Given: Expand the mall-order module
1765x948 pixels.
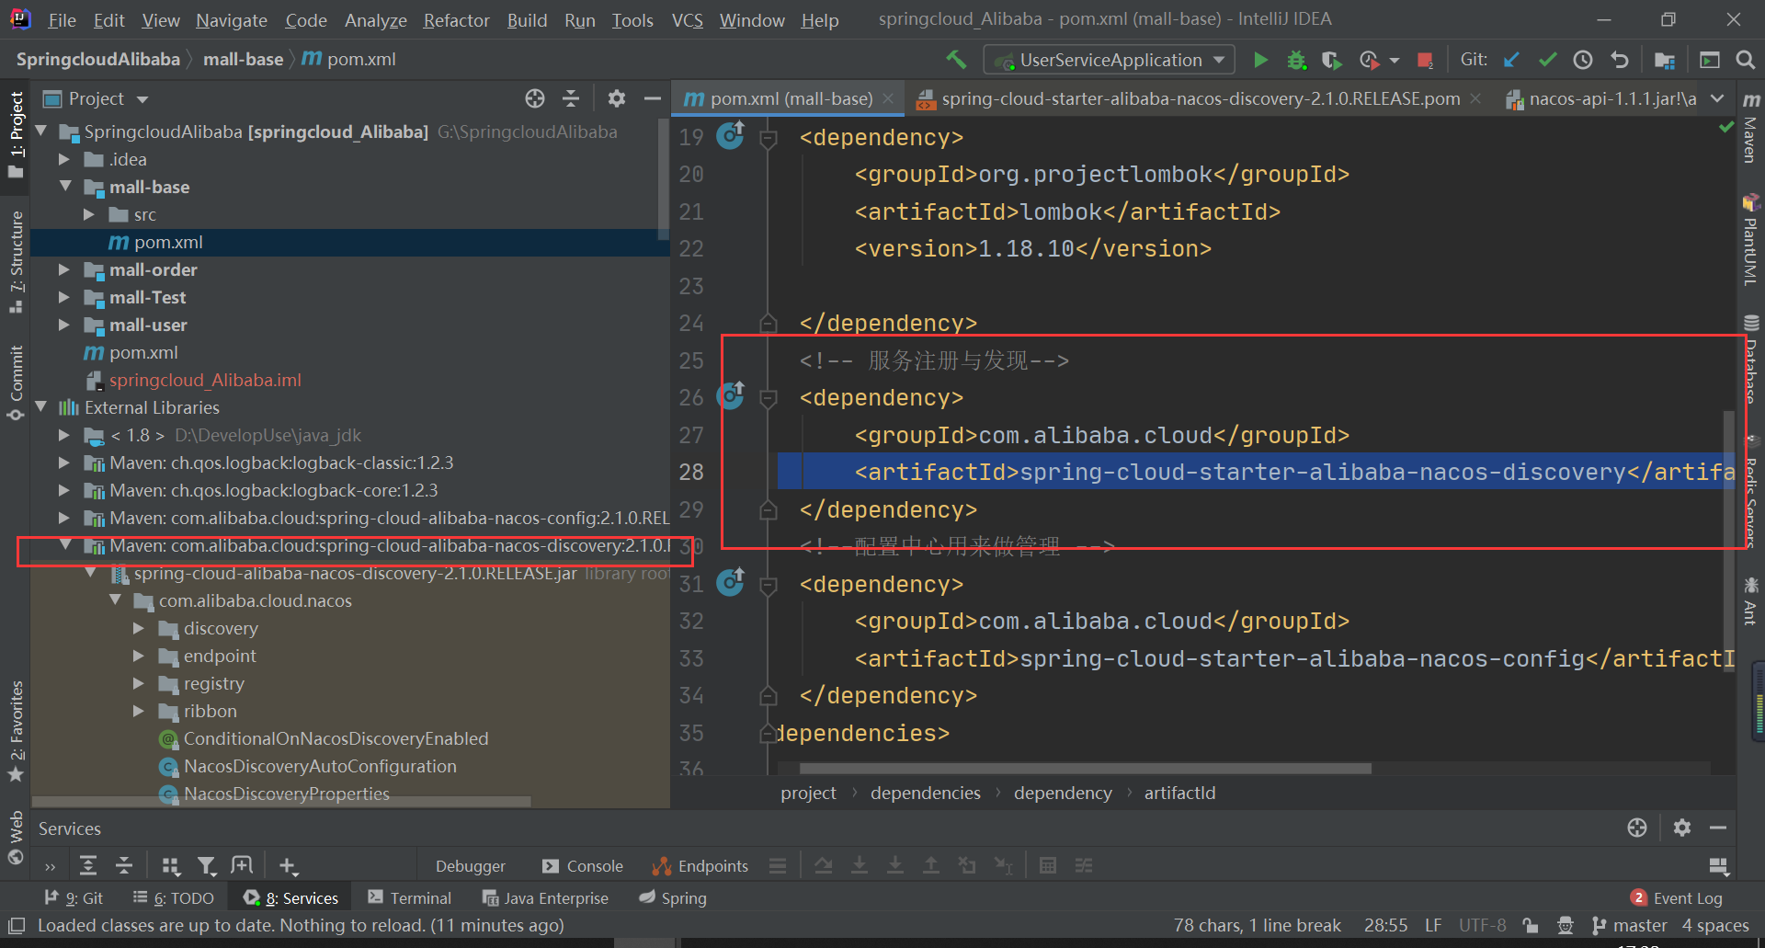Looking at the screenshot, I should click(64, 269).
